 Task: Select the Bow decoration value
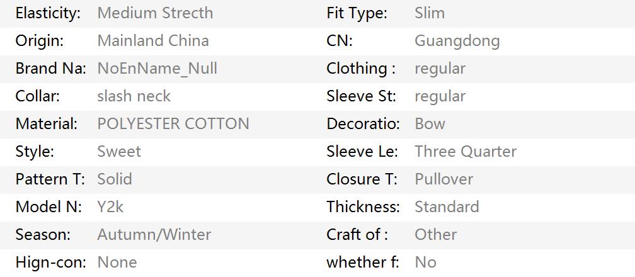(430, 123)
